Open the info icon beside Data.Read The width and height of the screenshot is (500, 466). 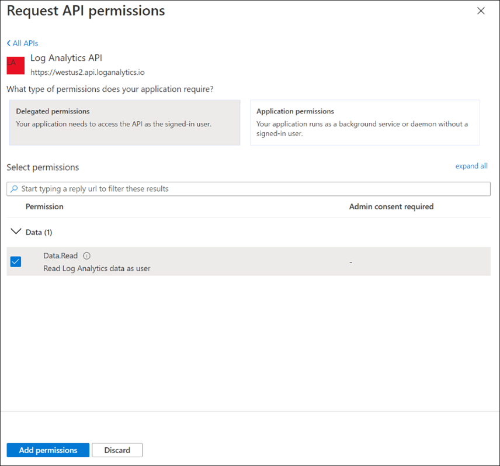[86, 256]
